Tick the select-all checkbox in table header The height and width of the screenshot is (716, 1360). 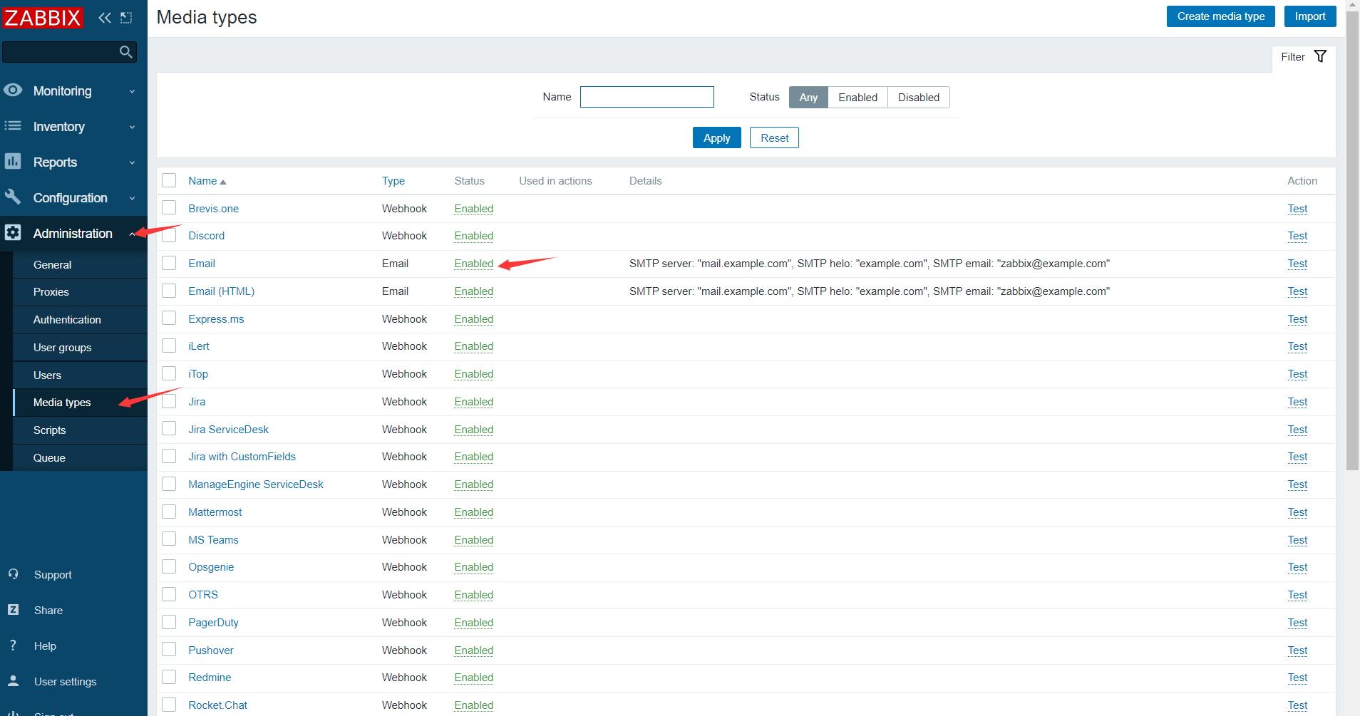click(x=169, y=180)
